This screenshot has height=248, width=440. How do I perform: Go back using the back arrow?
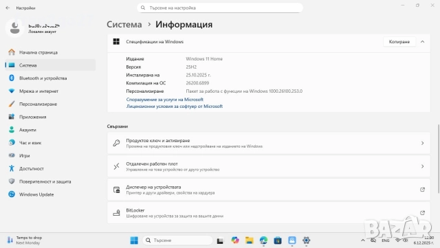pos(8,8)
